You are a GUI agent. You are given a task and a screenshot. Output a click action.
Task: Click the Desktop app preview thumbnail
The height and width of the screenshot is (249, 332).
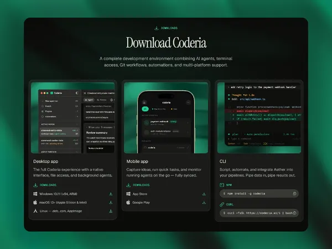[x=73, y=118]
